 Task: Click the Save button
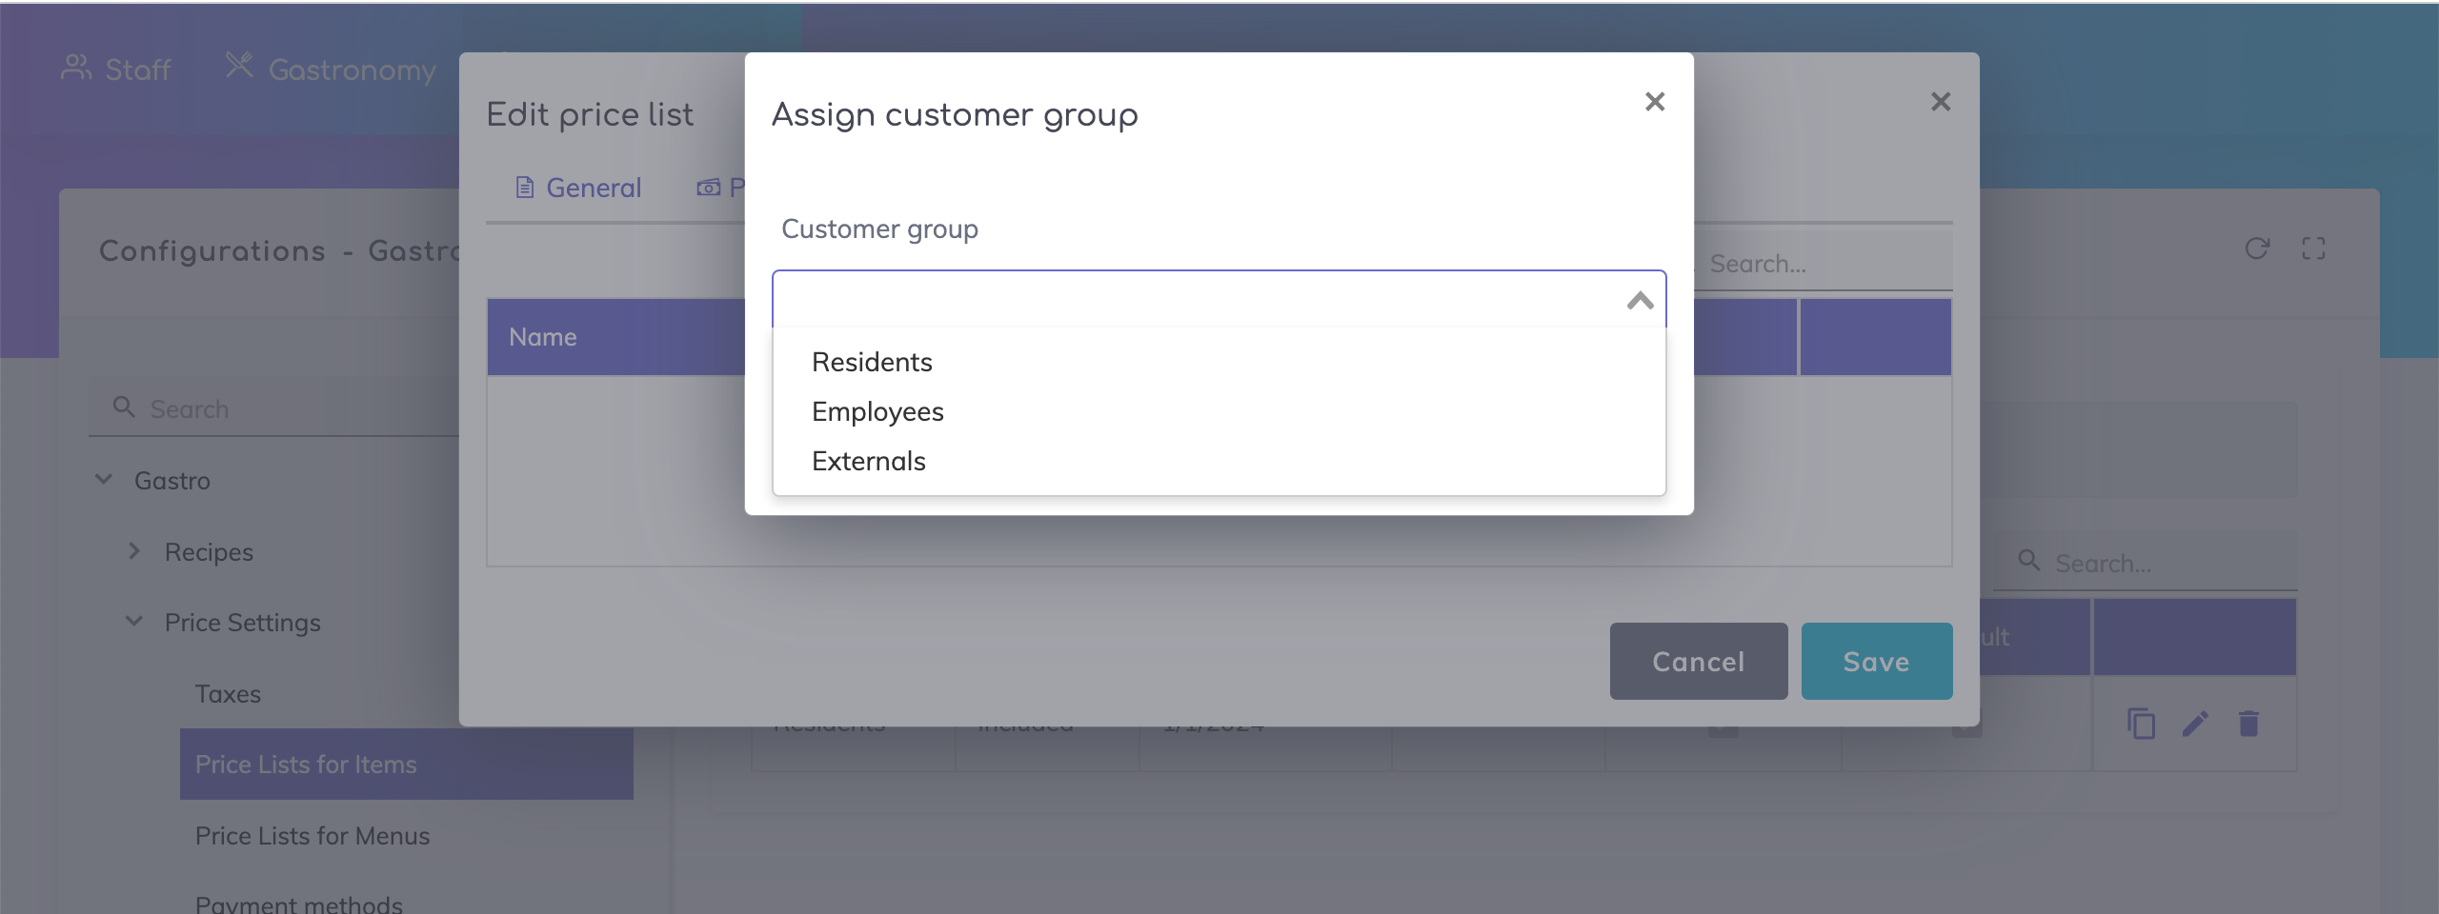click(1876, 662)
